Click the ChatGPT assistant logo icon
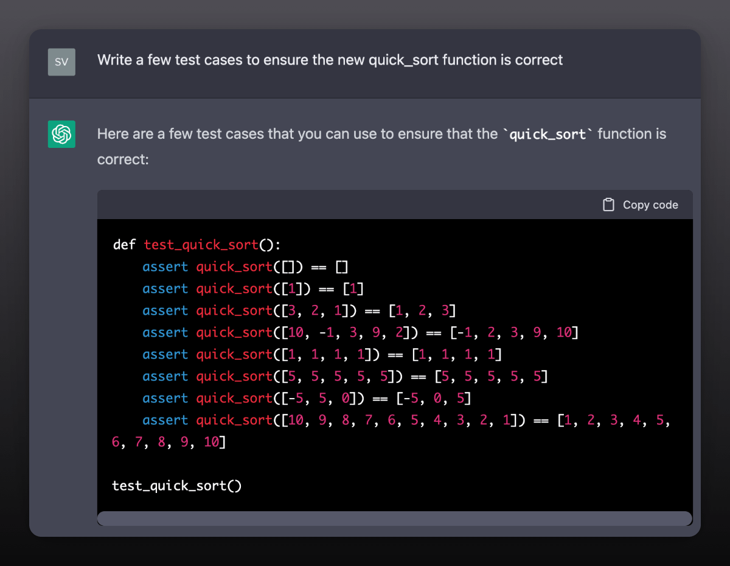The width and height of the screenshot is (730, 566). pyautogui.click(x=61, y=134)
